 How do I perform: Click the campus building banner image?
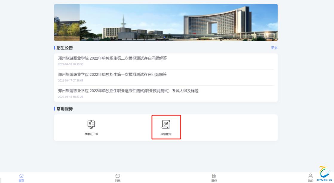tap(166, 22)
